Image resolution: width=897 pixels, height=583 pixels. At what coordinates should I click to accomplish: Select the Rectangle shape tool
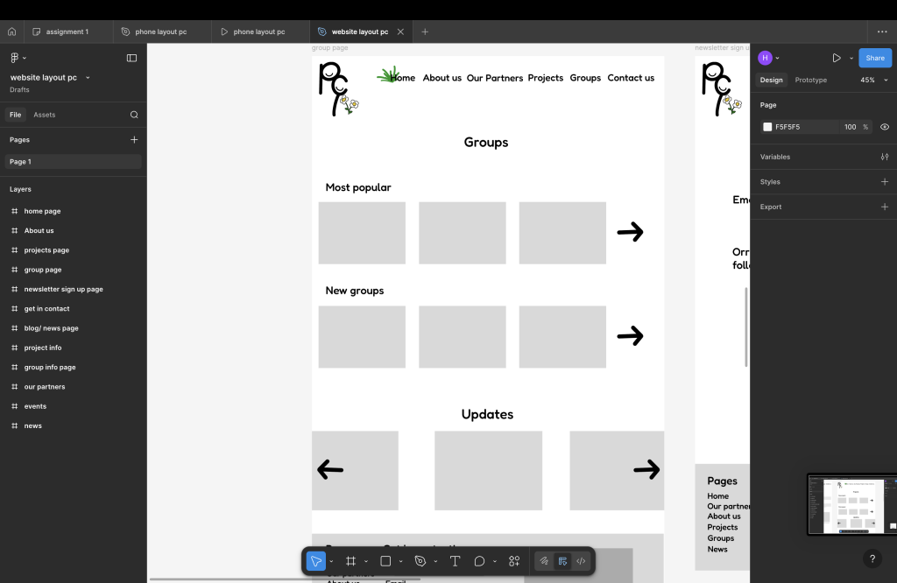pyautogui.click(x=385, y=561)
